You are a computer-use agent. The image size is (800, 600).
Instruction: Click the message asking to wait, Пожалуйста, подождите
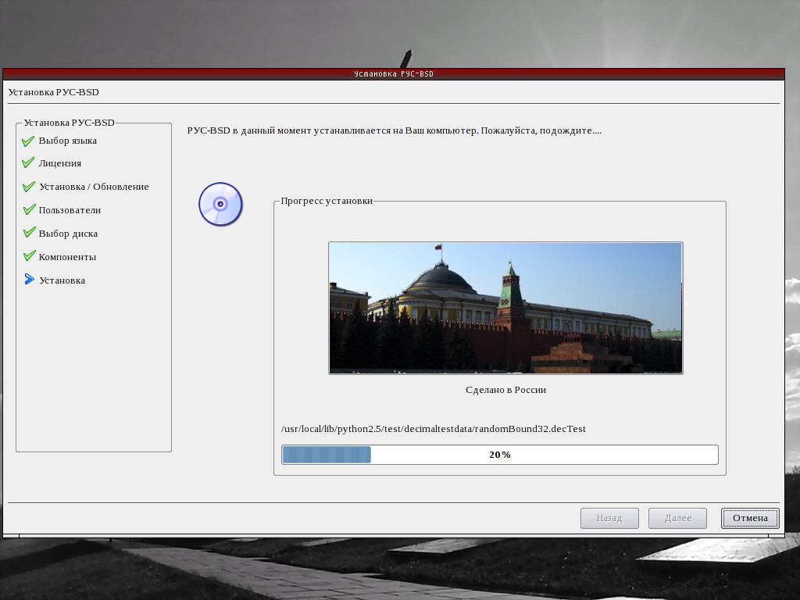(541, 130)
